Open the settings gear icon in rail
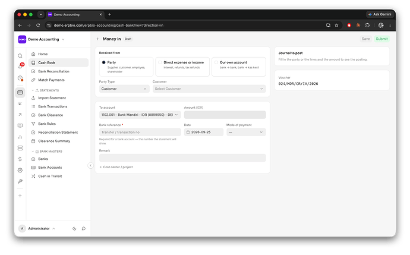This screenshot has height=255, width=410. coord(20,170)
